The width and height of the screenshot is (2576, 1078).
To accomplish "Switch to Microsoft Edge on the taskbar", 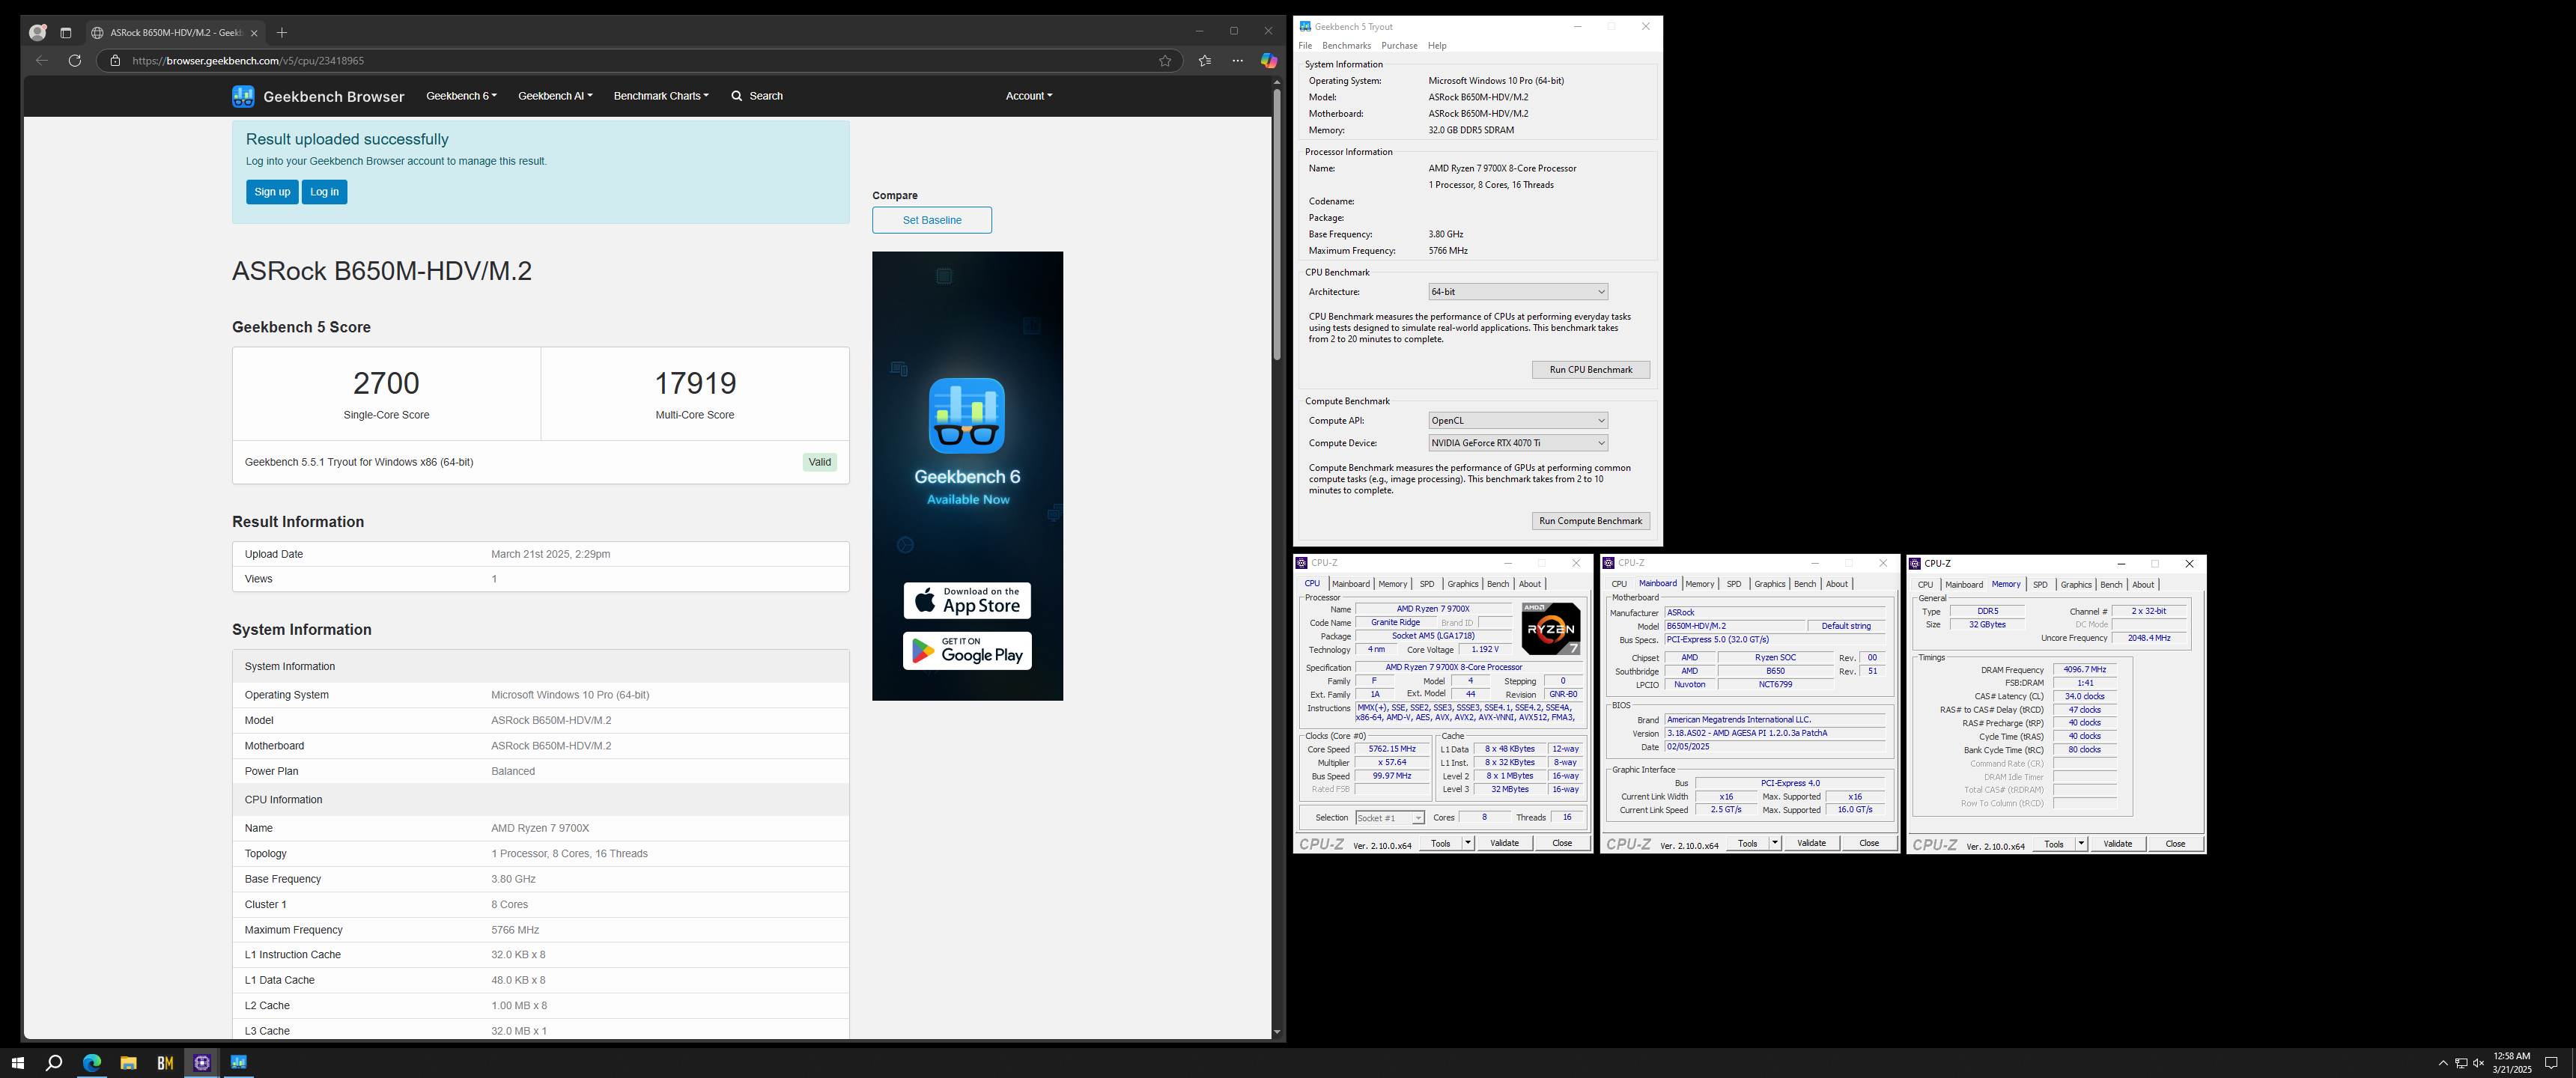I will 92,1063.
